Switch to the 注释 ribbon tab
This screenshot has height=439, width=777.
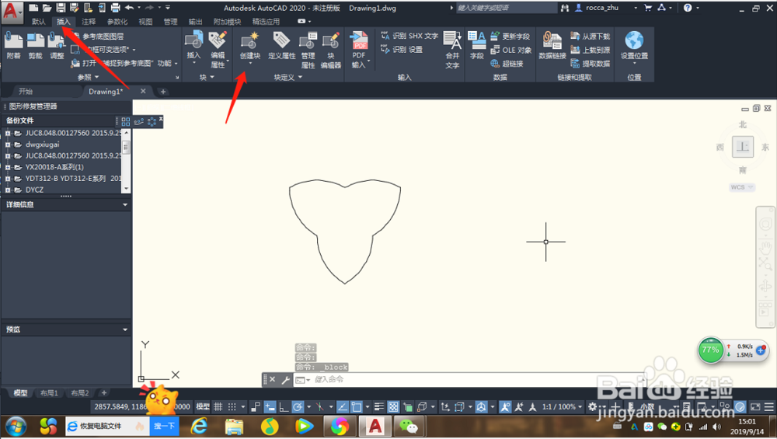click(89, 21)
